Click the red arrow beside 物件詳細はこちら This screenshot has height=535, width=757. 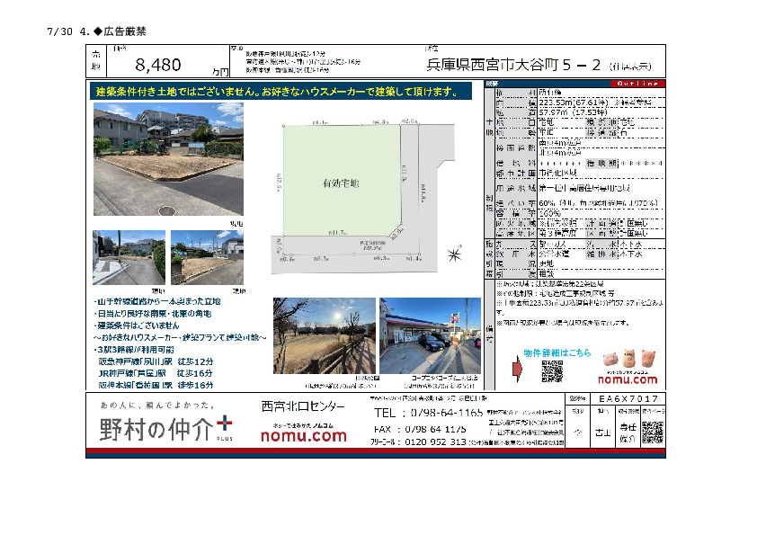[x=515, y=370]
